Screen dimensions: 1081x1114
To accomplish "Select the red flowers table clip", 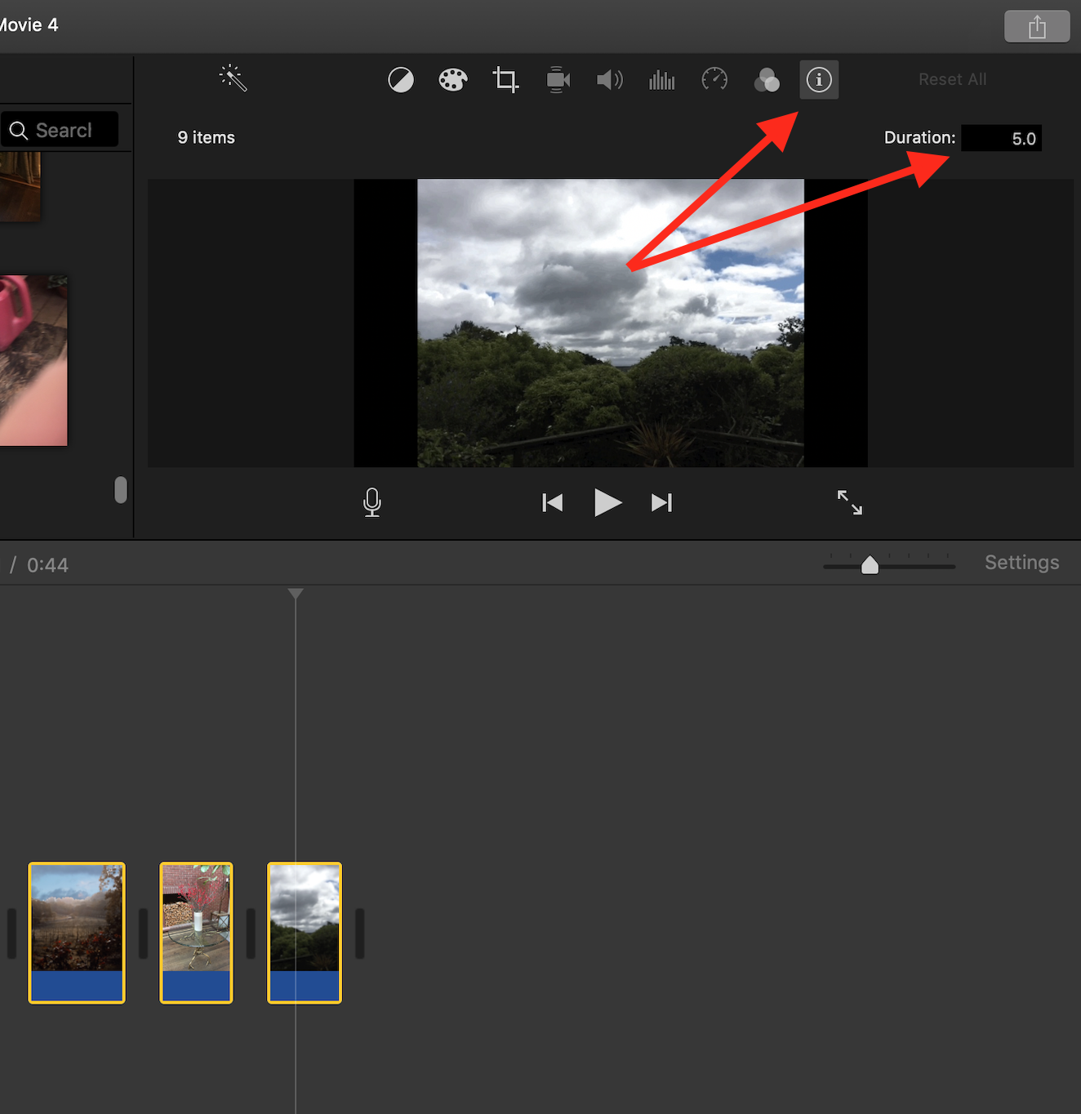I will [x=196, y=933].
